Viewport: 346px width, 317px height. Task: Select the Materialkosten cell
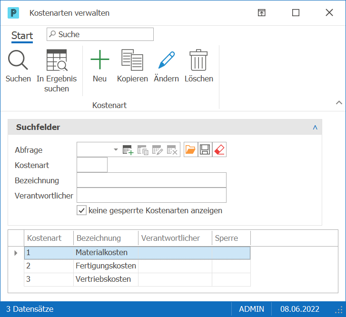106,253
